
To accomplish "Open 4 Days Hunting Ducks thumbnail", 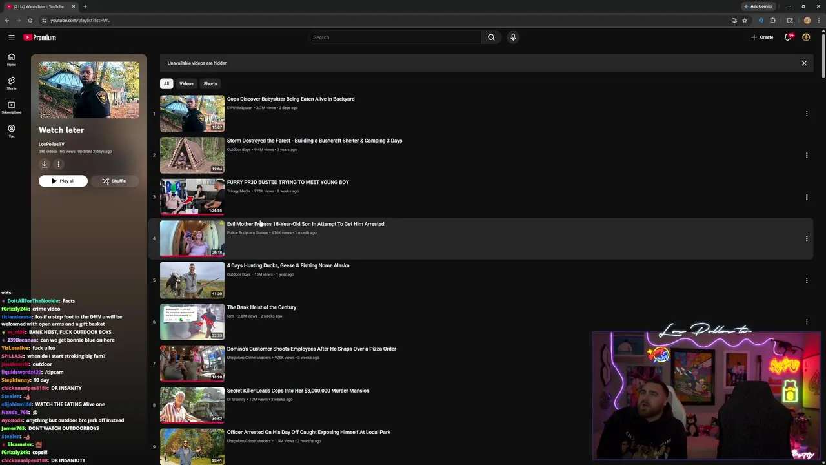I will click(192, 280).
